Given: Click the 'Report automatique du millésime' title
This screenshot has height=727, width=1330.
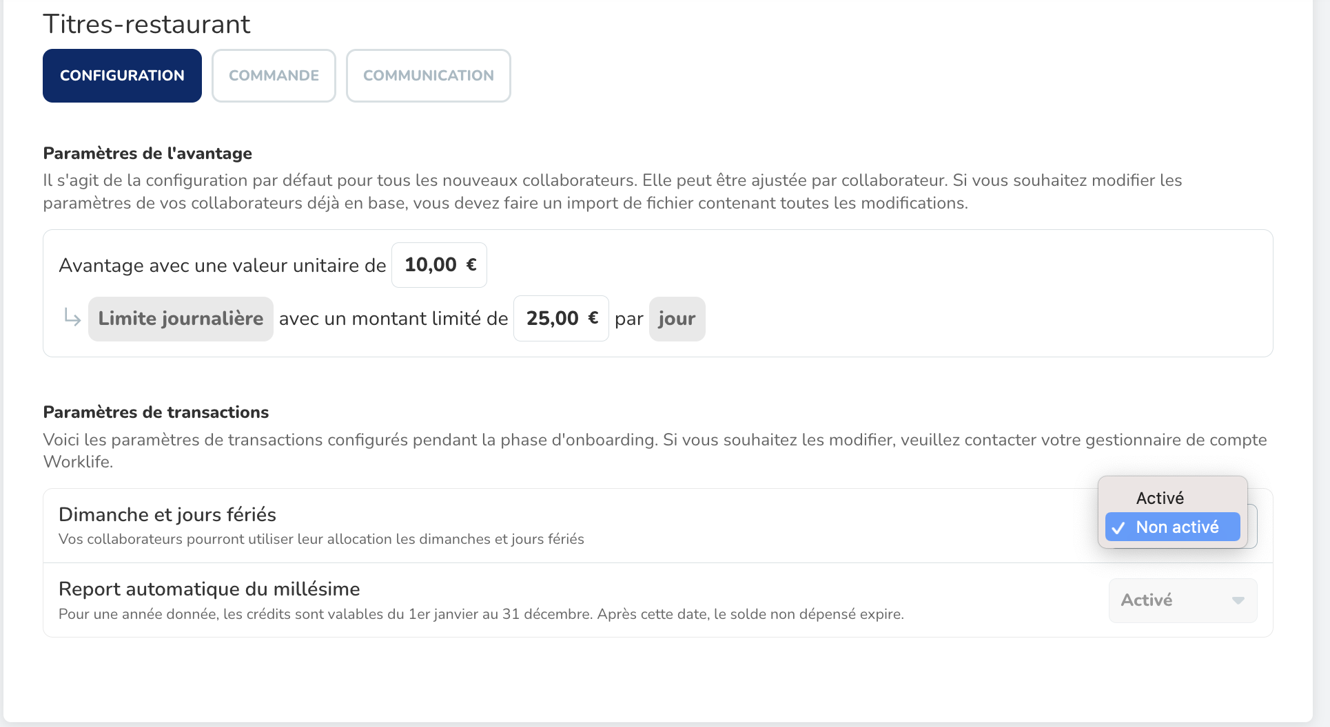Looking at the screenshot, I should [209, 589].
